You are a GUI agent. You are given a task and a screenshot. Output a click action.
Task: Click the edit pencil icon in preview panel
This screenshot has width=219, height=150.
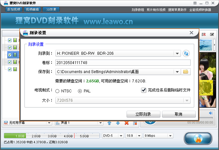tap(212, 34)
